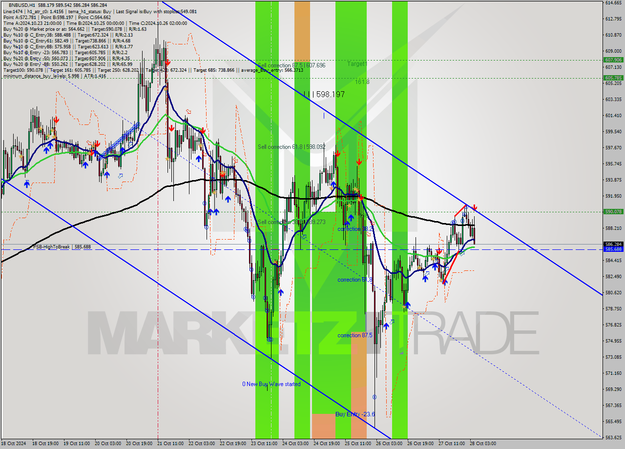Click the 580.620 price axis value
The height and width of the screenshot is (449, 625).
click(613, 293)
